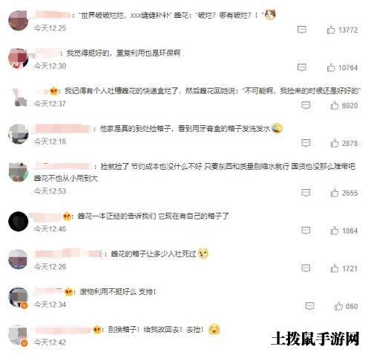
Task: Open comment icon beside 2655 likes
Action: 306,193
